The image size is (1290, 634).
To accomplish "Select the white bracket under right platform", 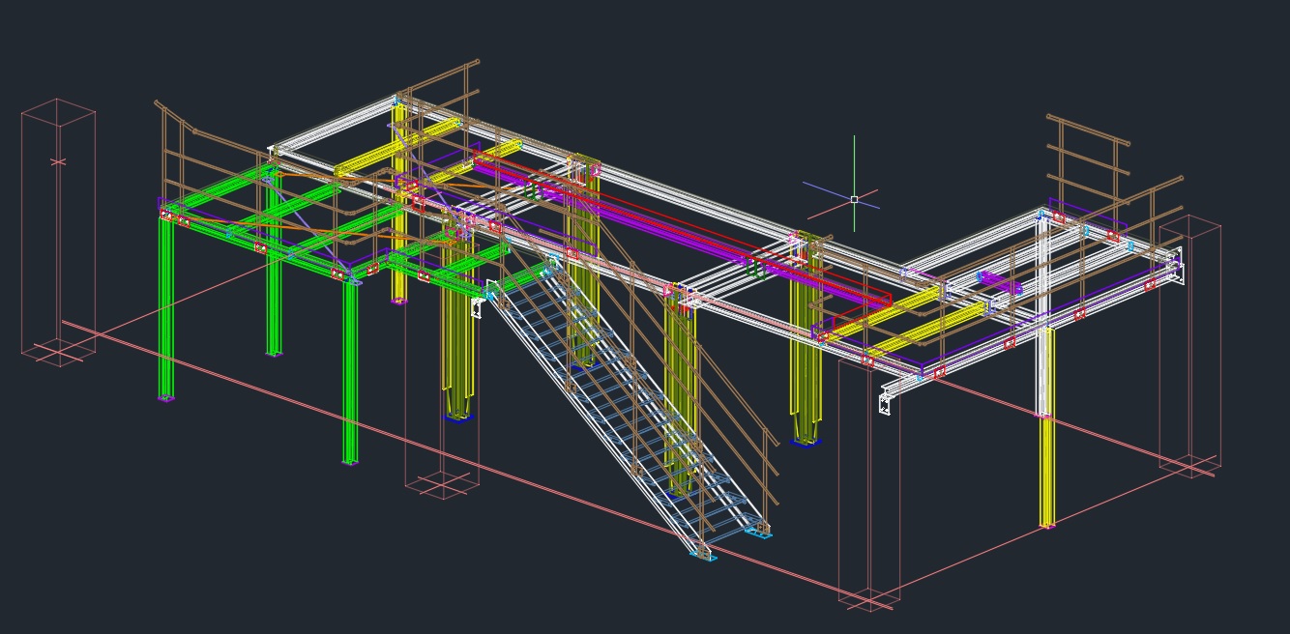I will point(886,400).
